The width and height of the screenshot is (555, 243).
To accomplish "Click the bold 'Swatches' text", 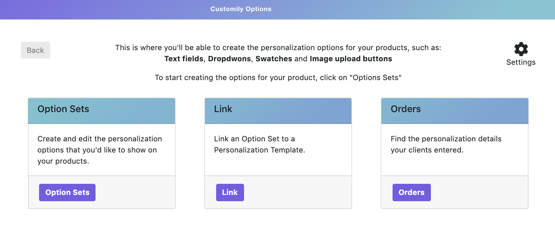I will point(274,59).
